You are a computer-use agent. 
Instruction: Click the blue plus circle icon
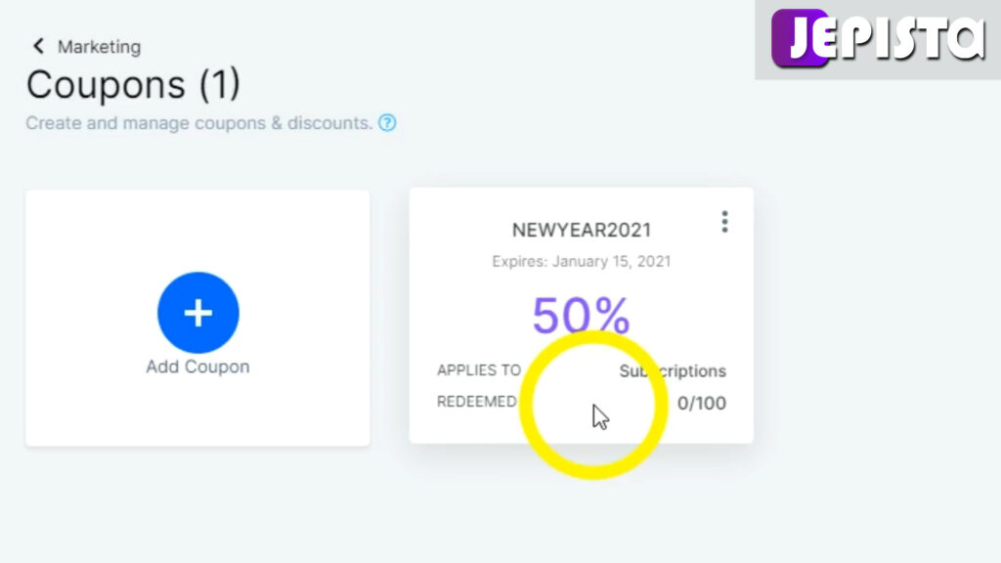click(198, 313)
